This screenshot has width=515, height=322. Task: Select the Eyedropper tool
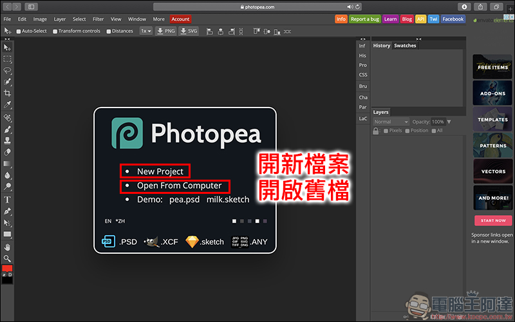point(7,104)
